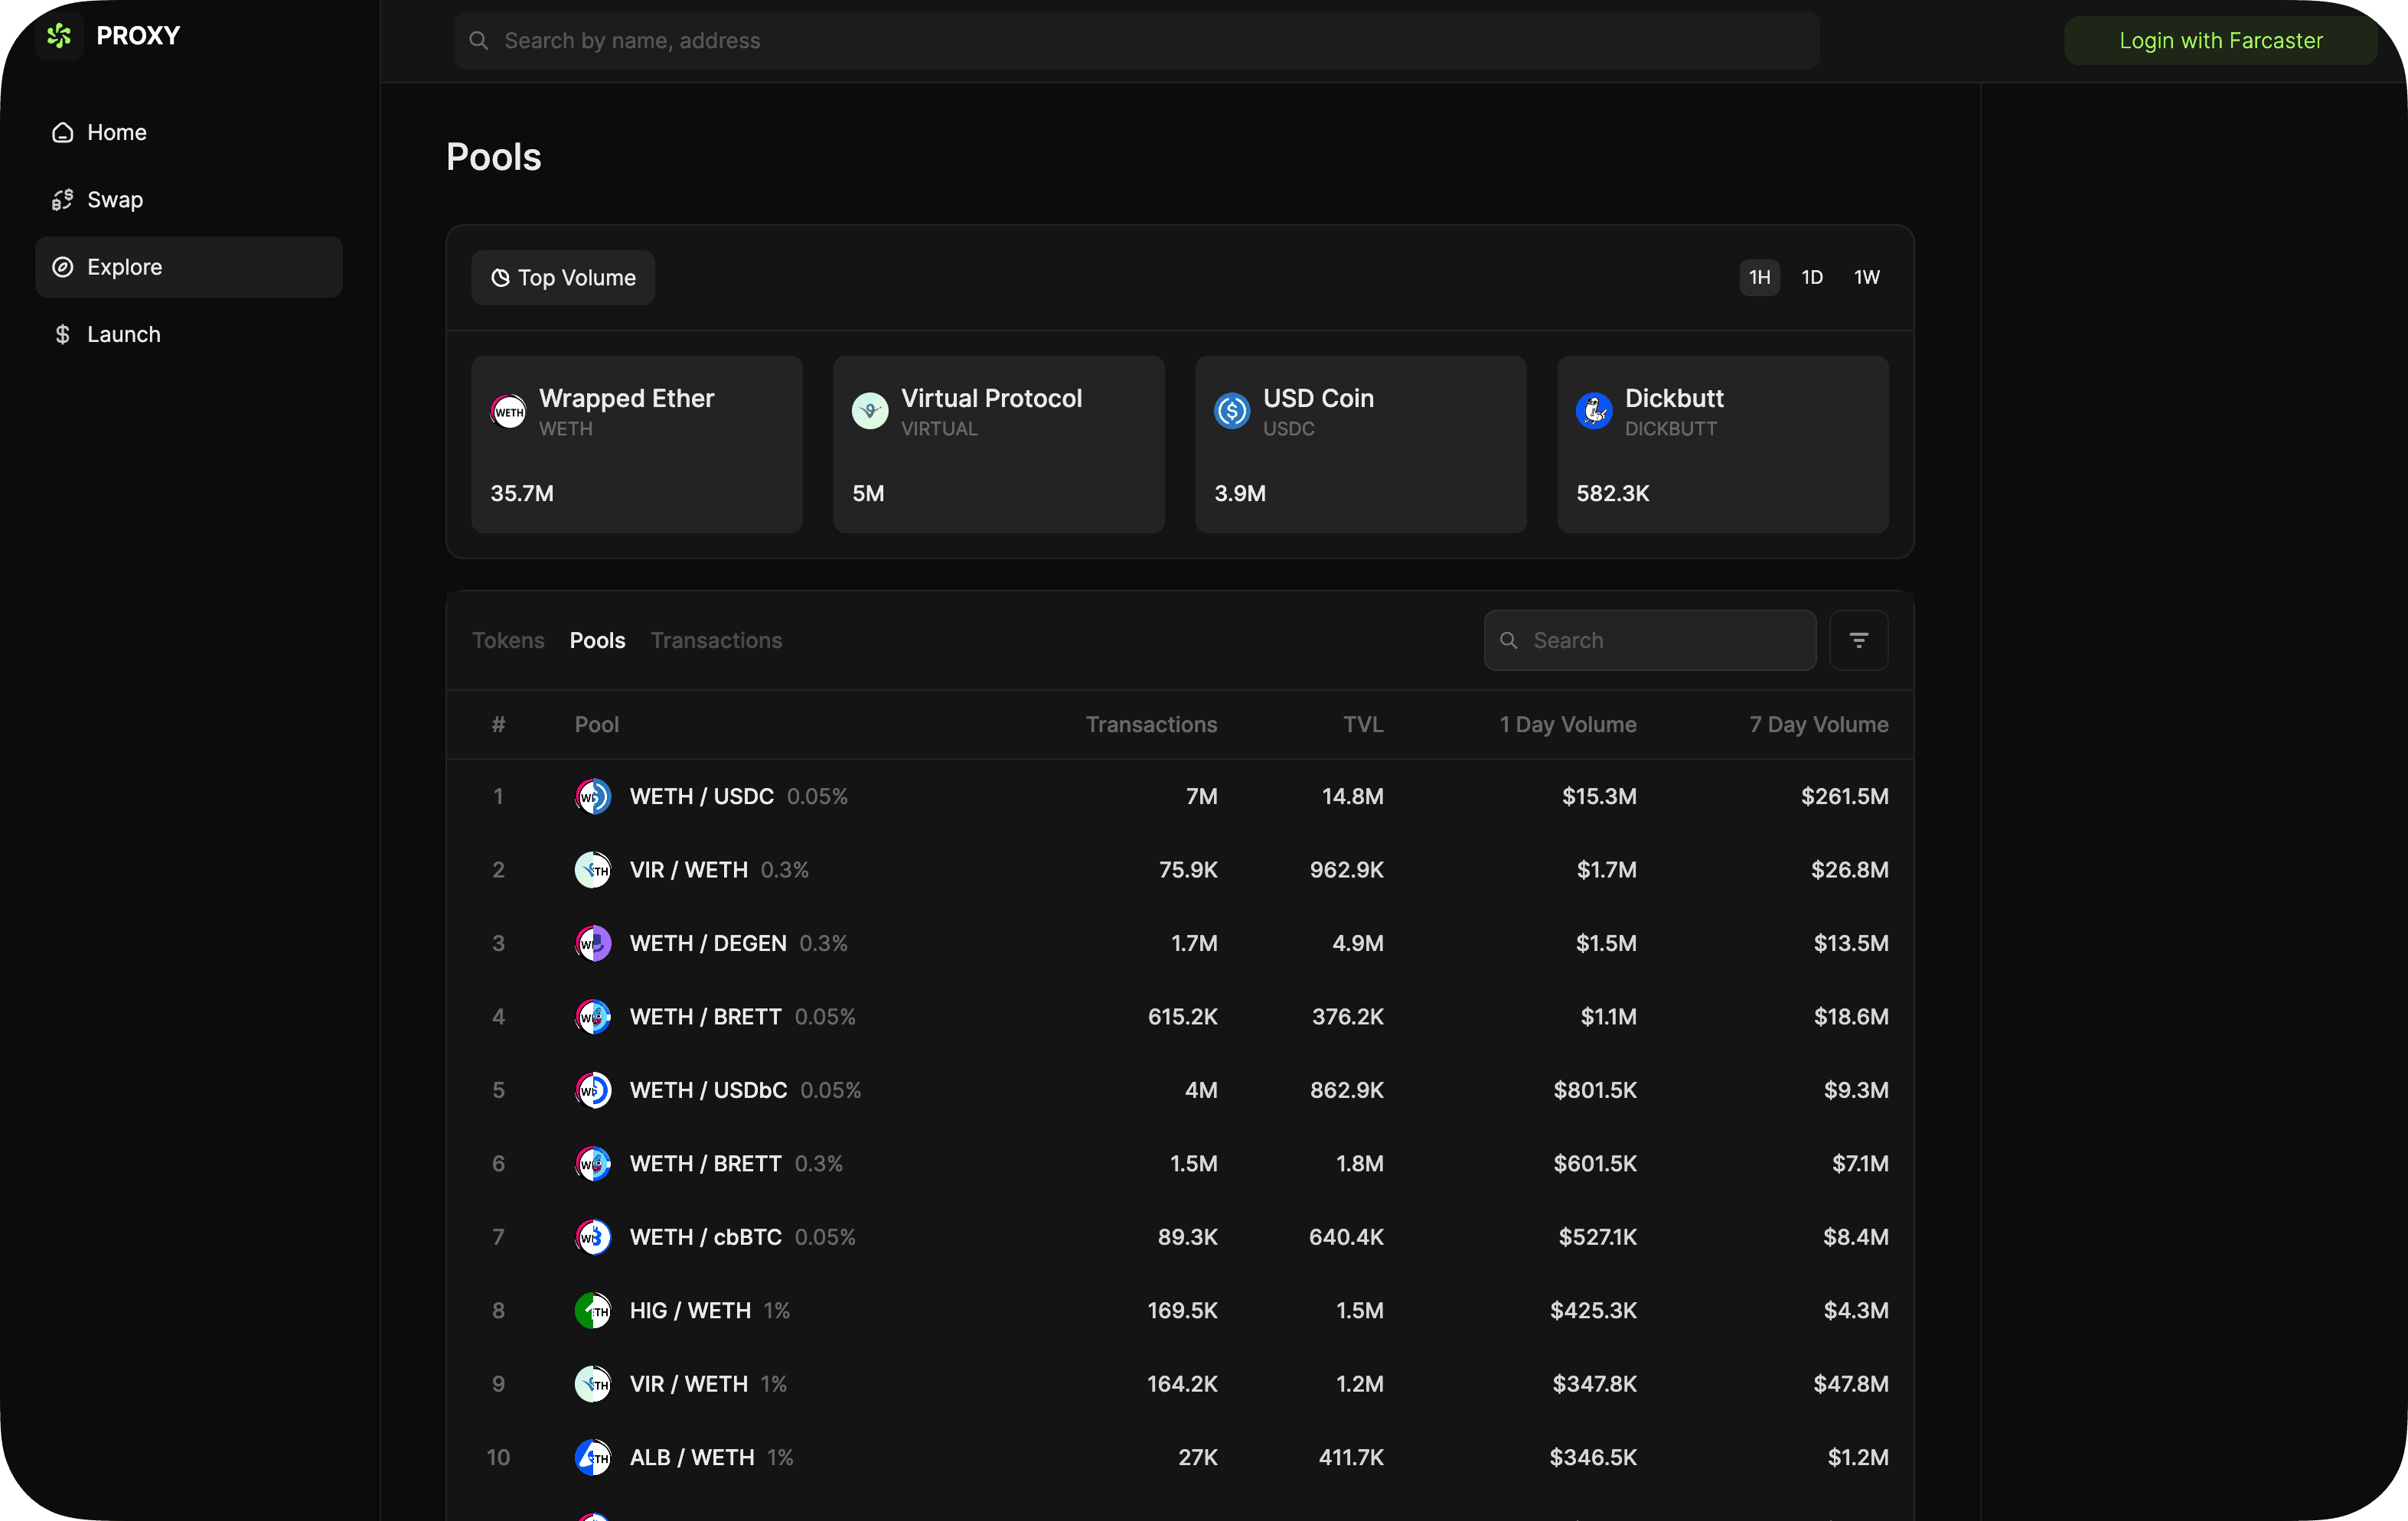This screenshot has width=2408, height=1521.
Task: Open the Dickbutt card
Action: (x=1723, y=445)
